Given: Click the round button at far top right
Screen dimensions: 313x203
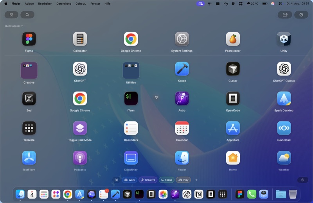Looking at the screenshot, I should coord(301,15).
